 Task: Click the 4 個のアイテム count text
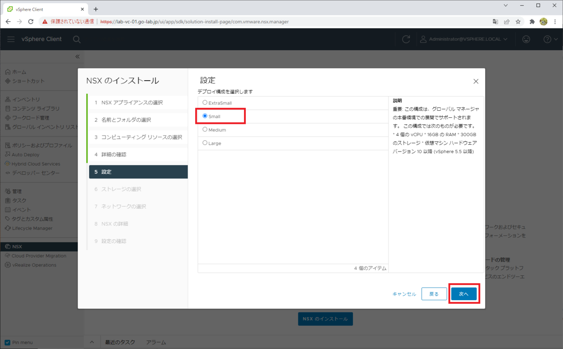coord(370,268)
